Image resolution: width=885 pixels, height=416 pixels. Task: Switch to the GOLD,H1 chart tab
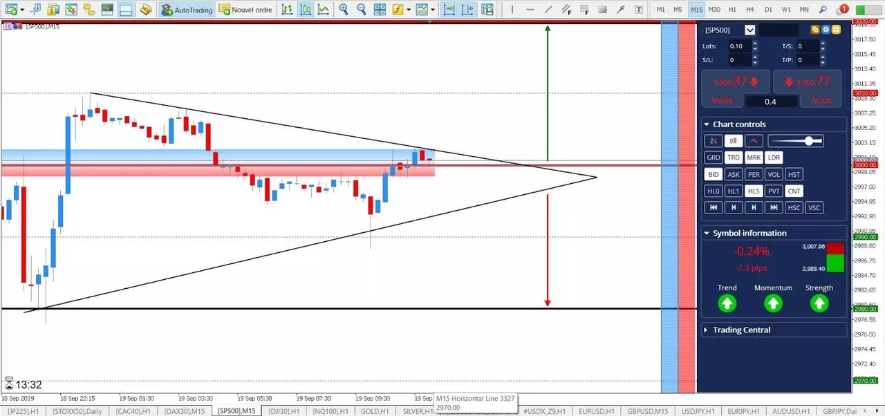374,411
